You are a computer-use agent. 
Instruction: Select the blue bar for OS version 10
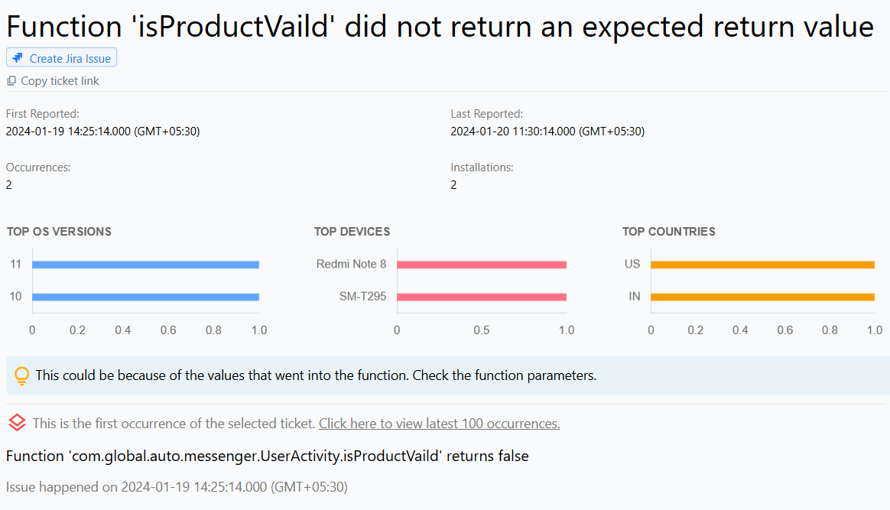tap(145, 296)
